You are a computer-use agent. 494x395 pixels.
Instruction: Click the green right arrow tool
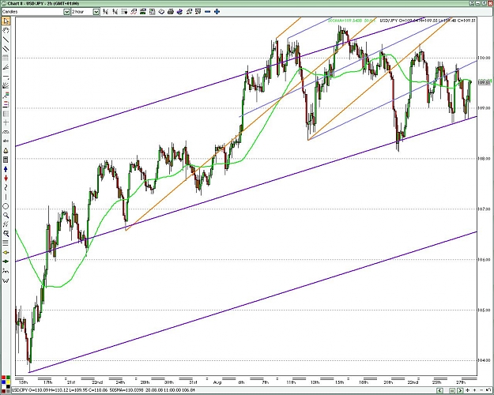pos(6,261)
